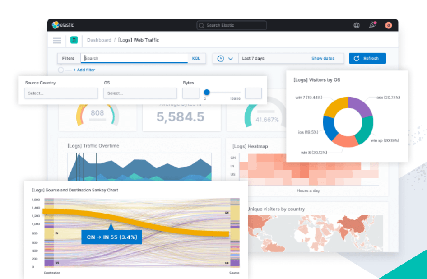Open the Kibana main navigation menu

tap(57, 40)
